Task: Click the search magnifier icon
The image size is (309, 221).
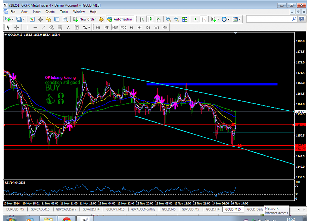Action: point(294,19)
